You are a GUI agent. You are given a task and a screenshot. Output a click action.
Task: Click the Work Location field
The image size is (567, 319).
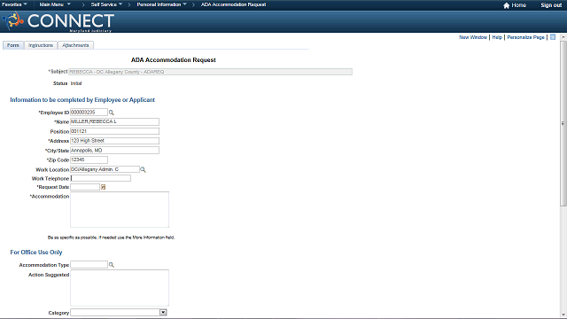105,169
